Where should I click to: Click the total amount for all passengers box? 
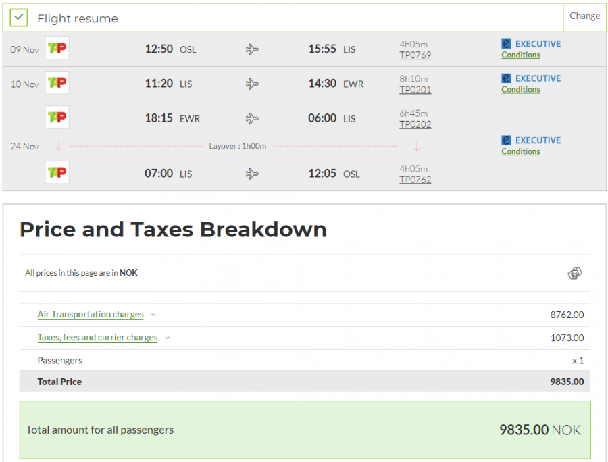(x=305, y=430)
